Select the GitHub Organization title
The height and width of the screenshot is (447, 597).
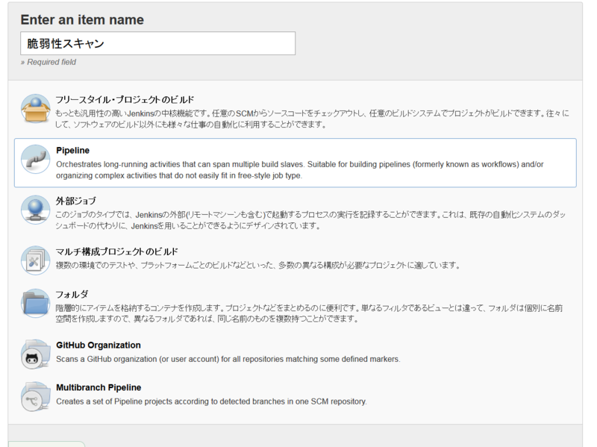99,345
